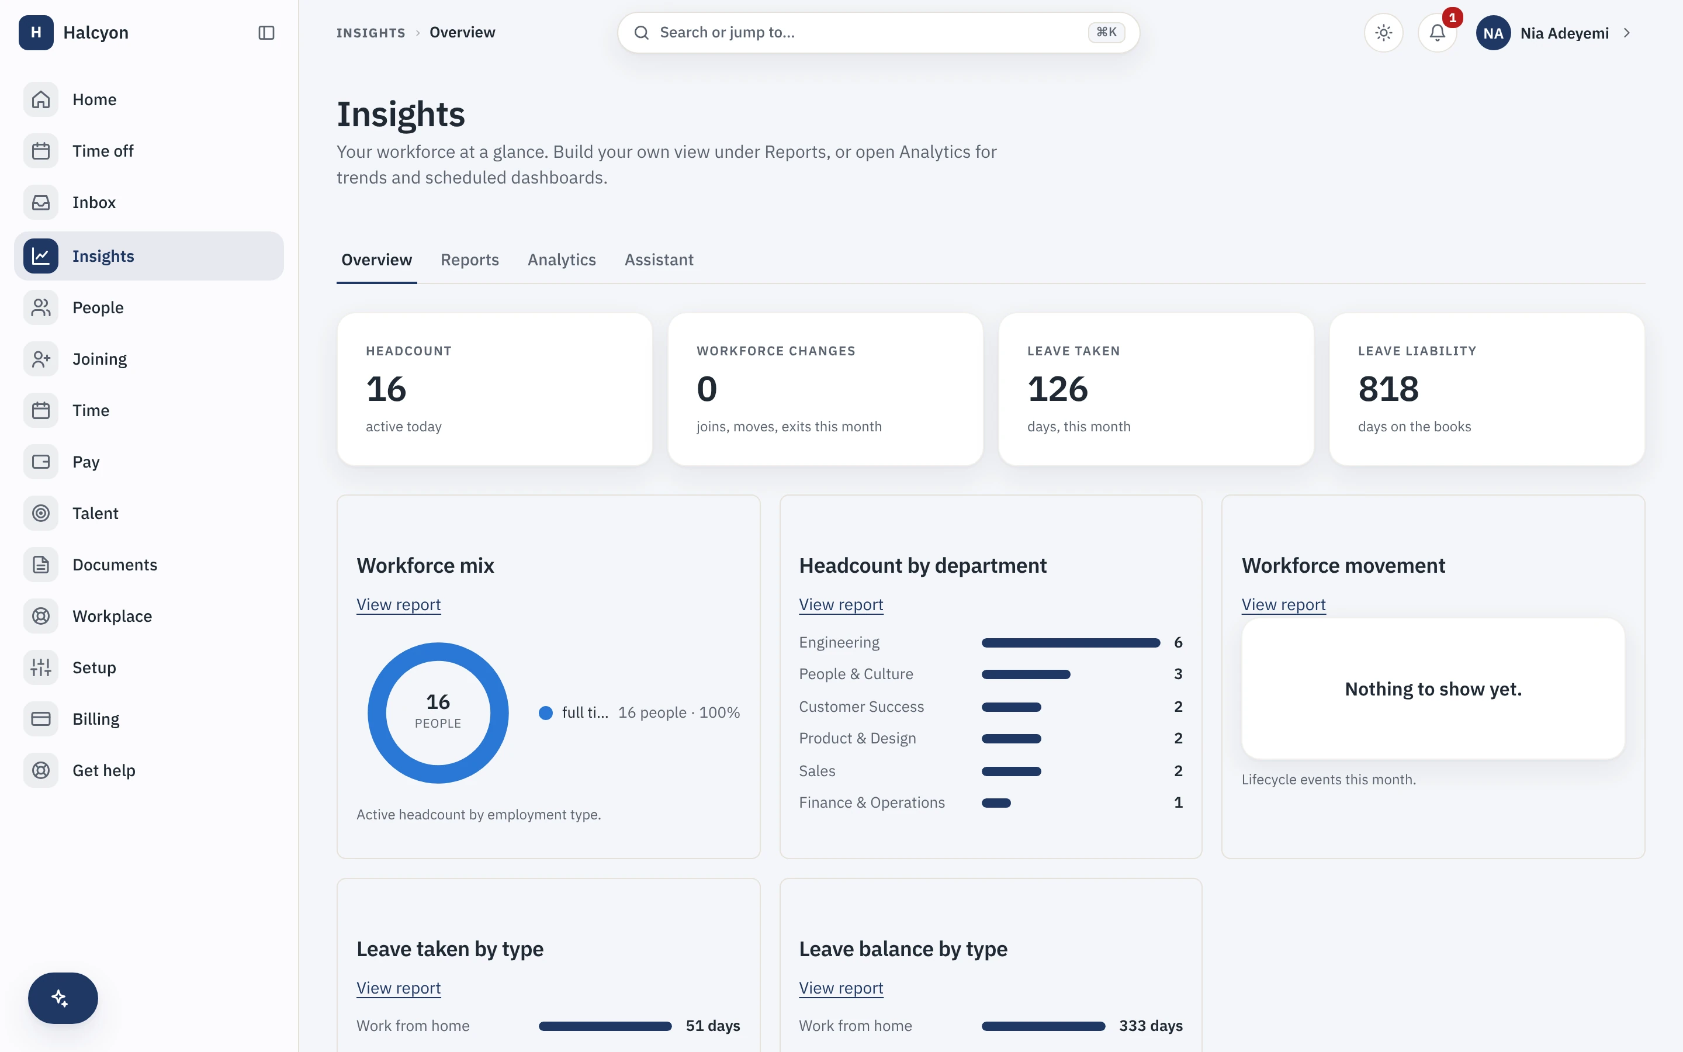The height and width of the screenshot is (1052, 1683).
Task: Click the Halcyon H logo
Action: pyautogui.click(x=36, y=33)
